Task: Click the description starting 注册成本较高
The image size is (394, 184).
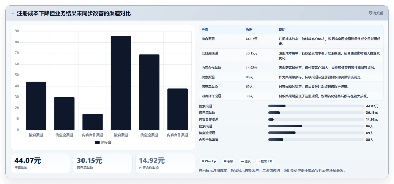Action: [x=329, y=41]
